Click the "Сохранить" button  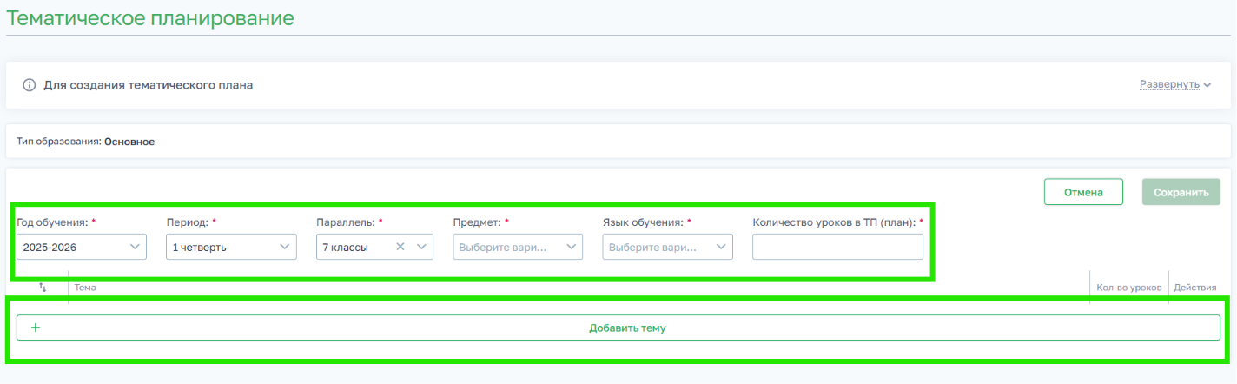tap(1181, 192)
